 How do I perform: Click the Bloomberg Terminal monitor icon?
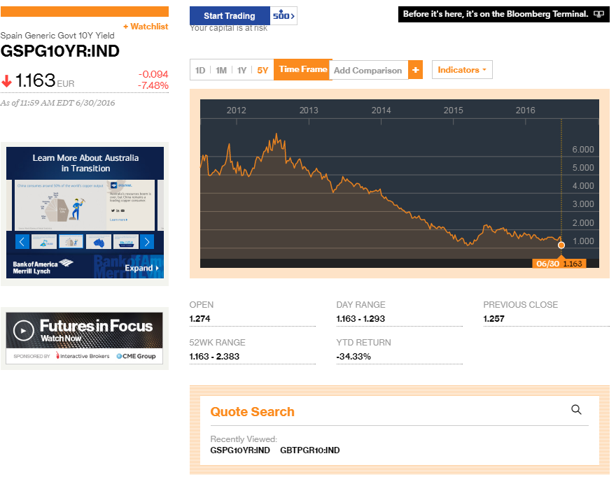(598, 14)
